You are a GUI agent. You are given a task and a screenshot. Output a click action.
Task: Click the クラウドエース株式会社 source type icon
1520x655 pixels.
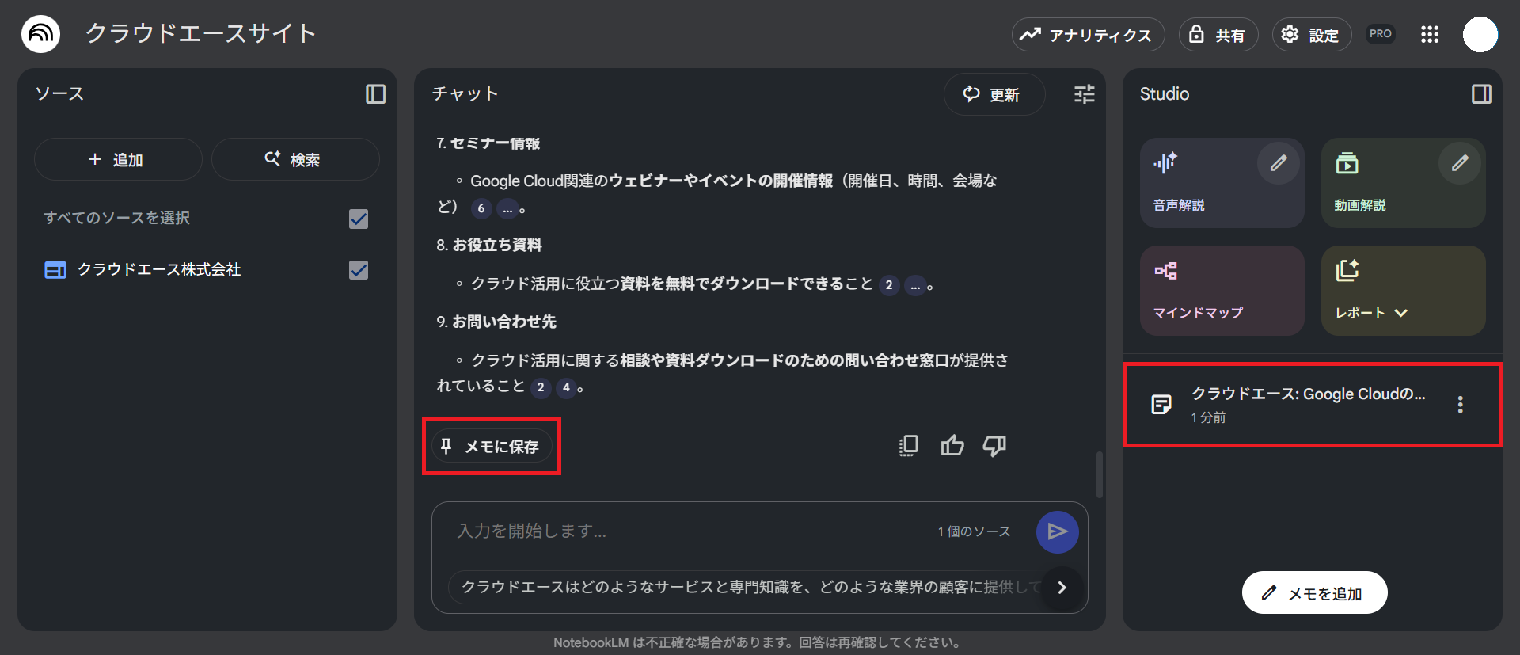point(55,270)
